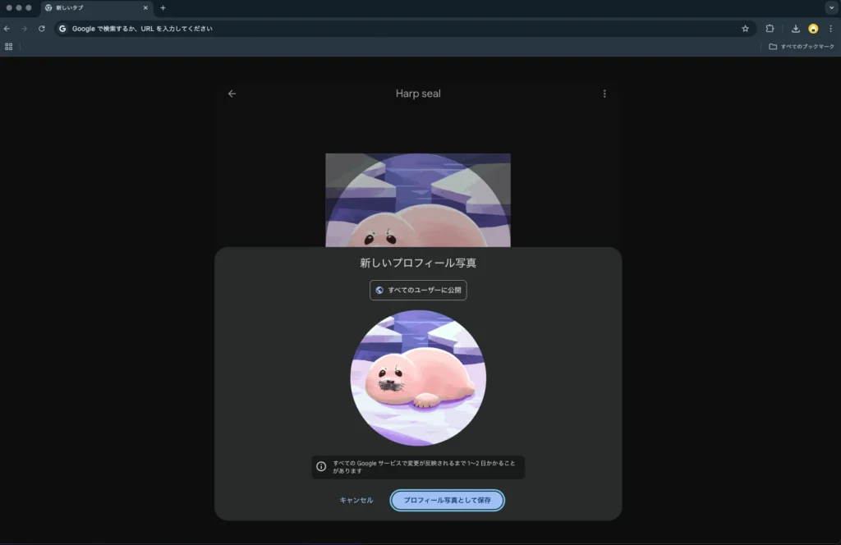The width and height of the screenshot is (841, 545).
Task: Open the Chrome extensions puzzle icon
Action: pos(770,29)
